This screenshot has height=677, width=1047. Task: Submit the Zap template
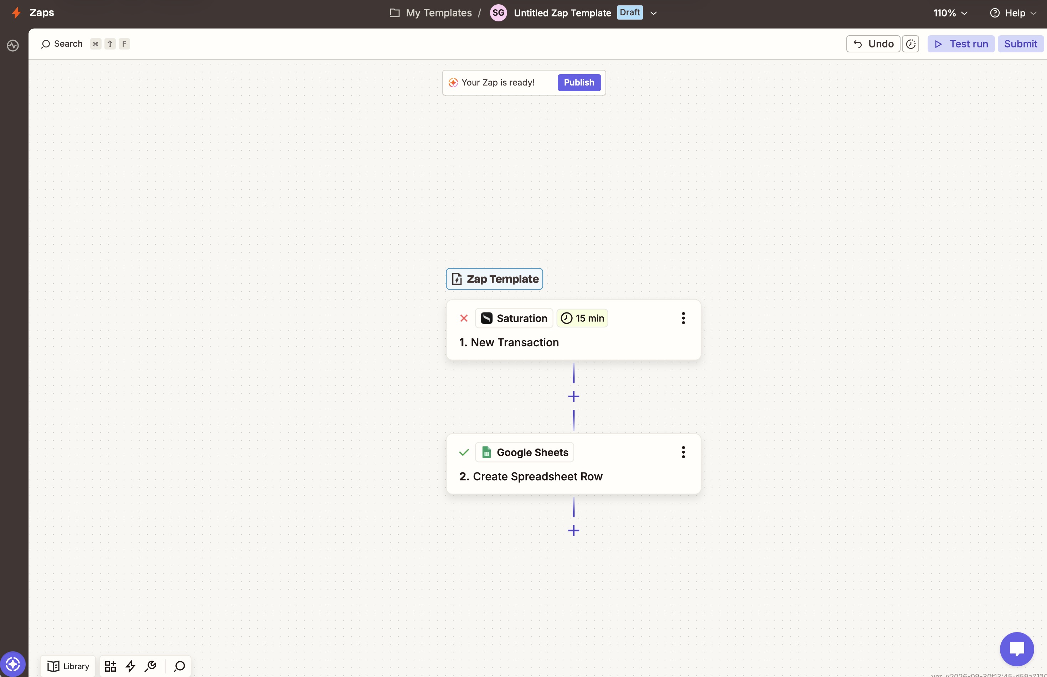click(1020, 44)
